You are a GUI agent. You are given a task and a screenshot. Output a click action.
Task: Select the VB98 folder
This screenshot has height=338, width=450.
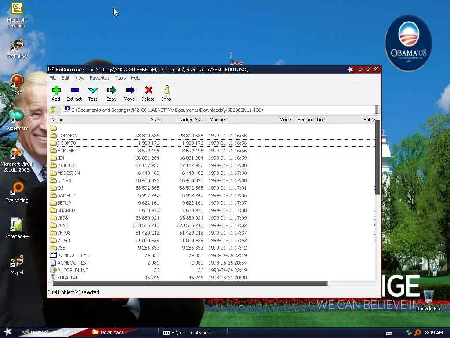[59, 217]
